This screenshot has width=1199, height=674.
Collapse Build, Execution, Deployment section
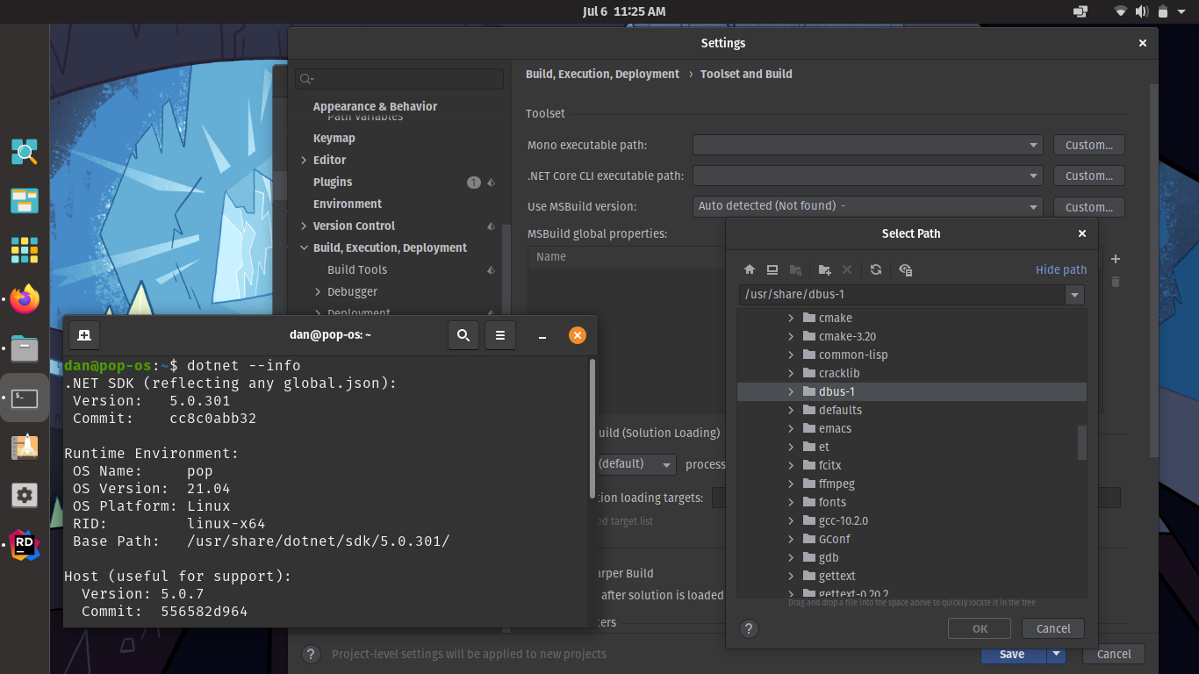point(304,247)
